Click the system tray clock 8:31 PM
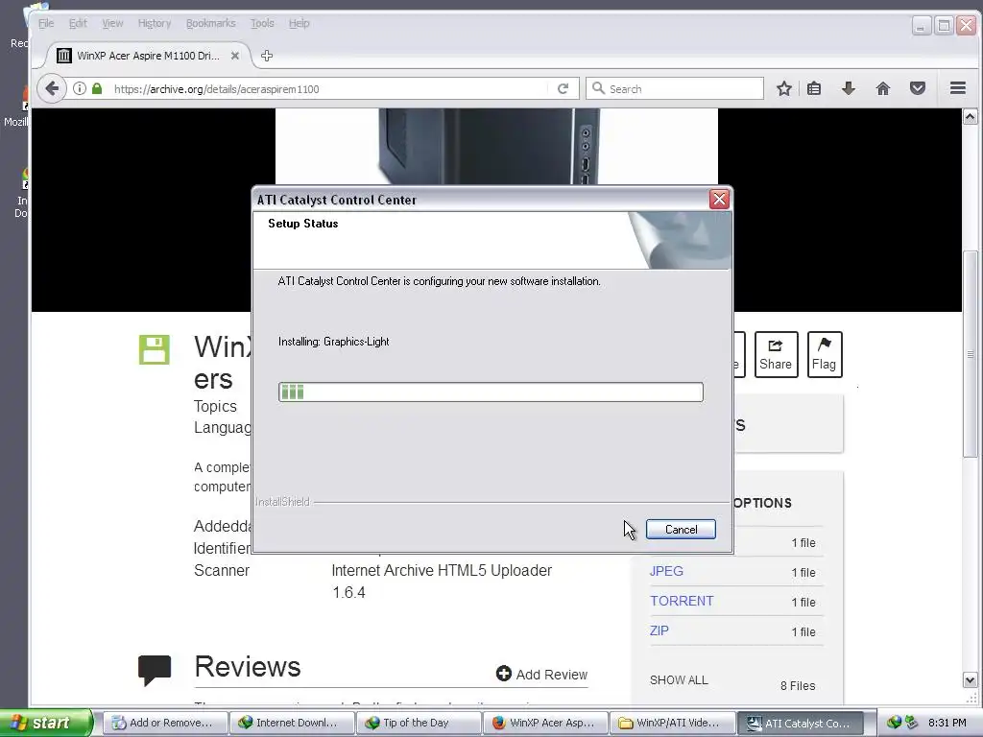Screen dimensions: 983x737 pos(947,723)
